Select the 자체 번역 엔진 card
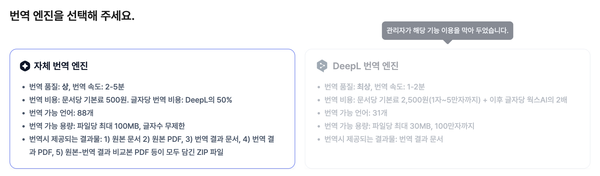 pos(152,109)
